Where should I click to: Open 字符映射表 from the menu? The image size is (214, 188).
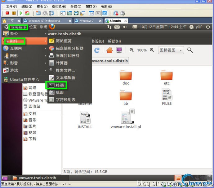[x=69, y=100]
